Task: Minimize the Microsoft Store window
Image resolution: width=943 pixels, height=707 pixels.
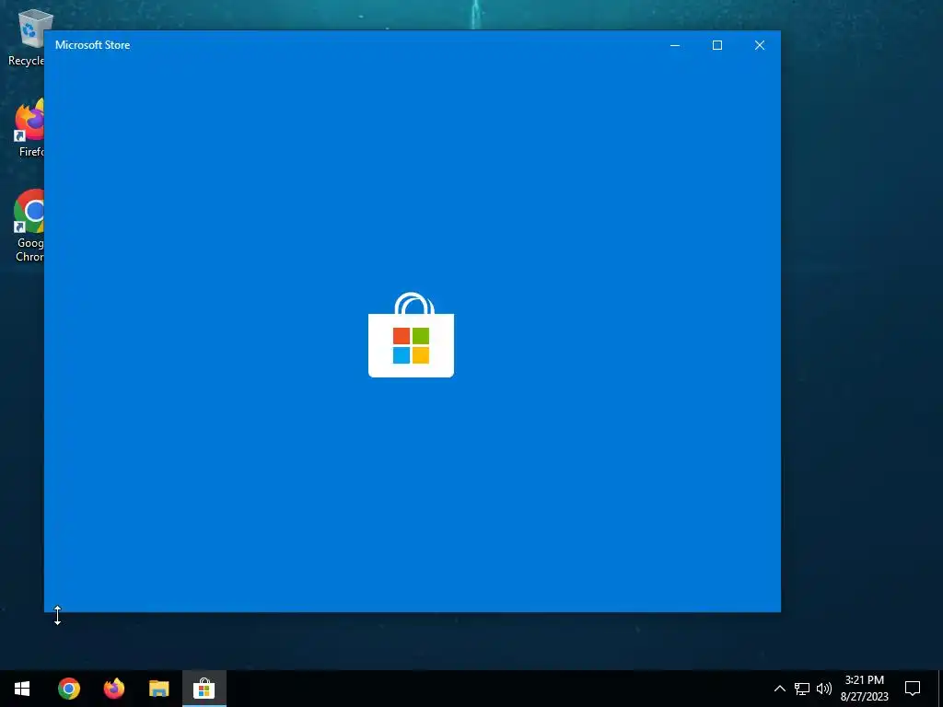Action: click(x=675, y=45)
